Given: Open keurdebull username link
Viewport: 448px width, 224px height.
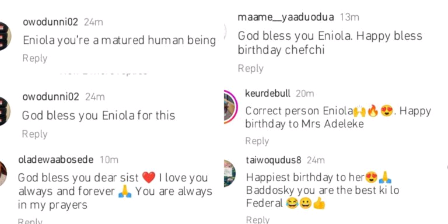Looking at the screenshot, I should point(268,93).
